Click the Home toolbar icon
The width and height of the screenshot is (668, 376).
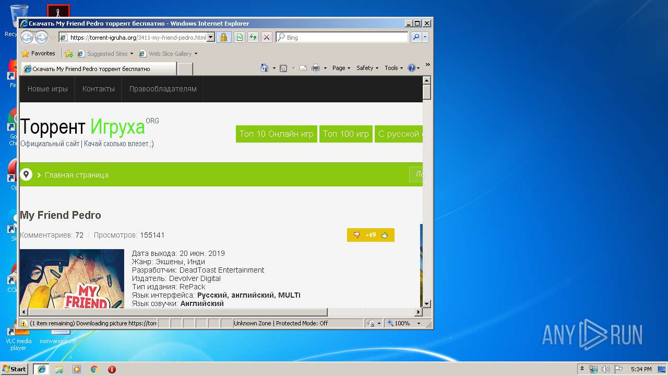pos(265,68)
